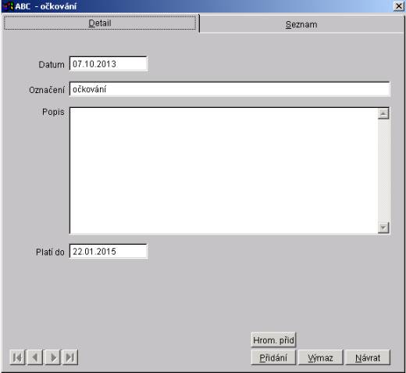Go back with the Návrat button
The image size is (406, 373).
coord(368,357)
